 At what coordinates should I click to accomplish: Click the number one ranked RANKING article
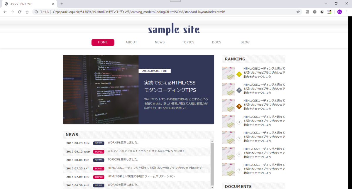[x=264, y=73]
